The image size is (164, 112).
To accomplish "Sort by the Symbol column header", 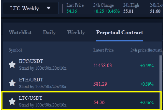I will click(15, 50).
